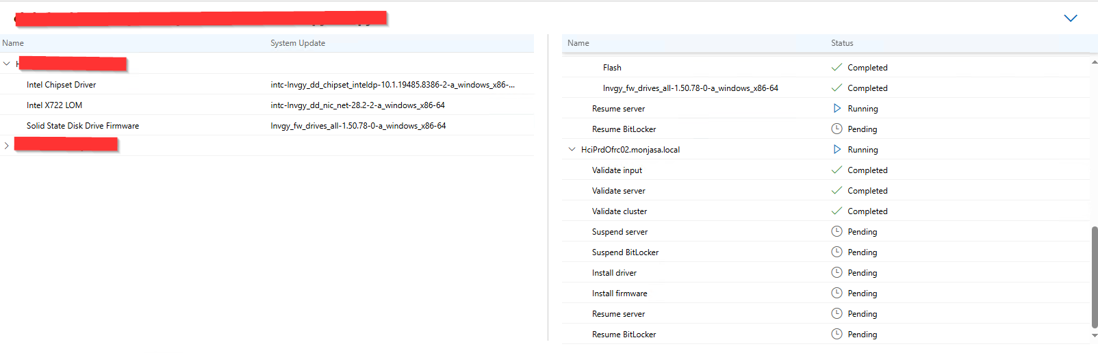Select the Intel X722 LOM row
The width and height of the screenshot is (1098, 353).
(55, 105)
